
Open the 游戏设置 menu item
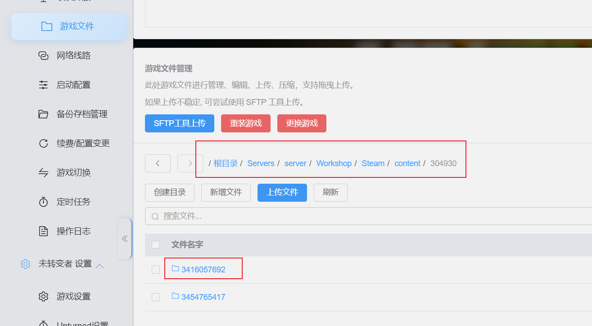pyautogui.click(x=73, y=296)
